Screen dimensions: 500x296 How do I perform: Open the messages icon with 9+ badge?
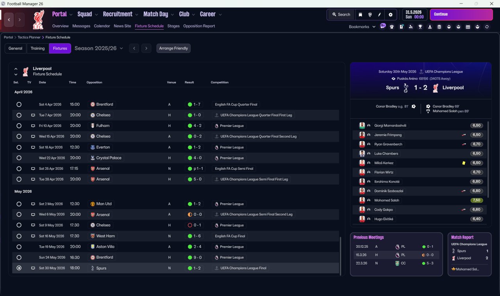click(x=383, y=26)
